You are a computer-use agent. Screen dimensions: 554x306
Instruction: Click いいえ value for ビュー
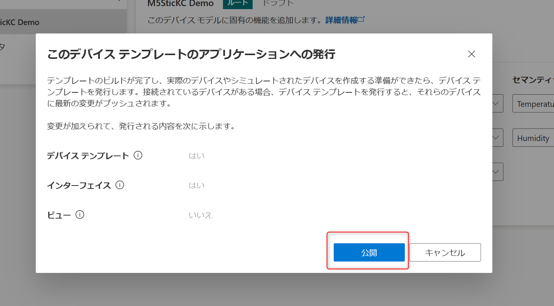[201, 215]
